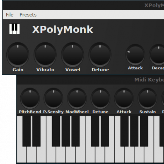This screenshot has height=164, width=164.
Task: Play the first black piano key
Action: [26, 131]
